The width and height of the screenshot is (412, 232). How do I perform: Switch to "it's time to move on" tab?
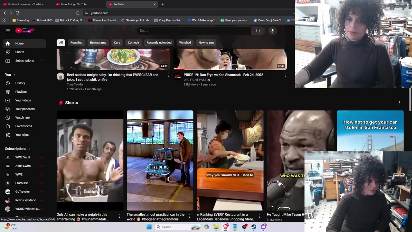(x=26, y=4)
